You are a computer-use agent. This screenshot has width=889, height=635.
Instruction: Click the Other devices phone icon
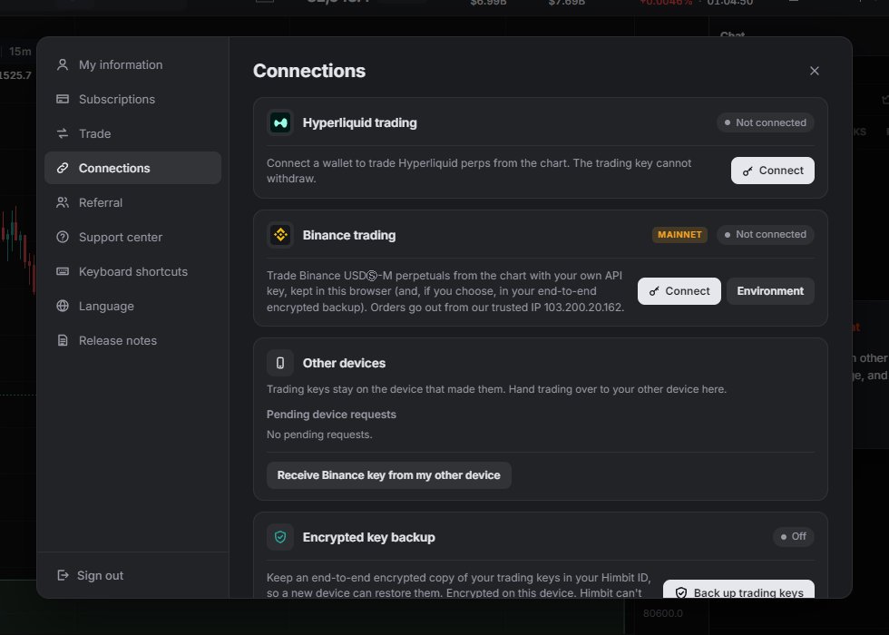click(x=280, y=363)
